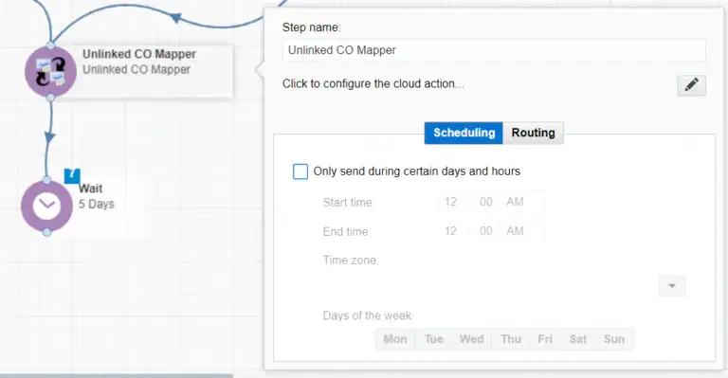728x378 pixels.
Task: Click the arrow between Mapper and Wait
Action: pos(49,136)
